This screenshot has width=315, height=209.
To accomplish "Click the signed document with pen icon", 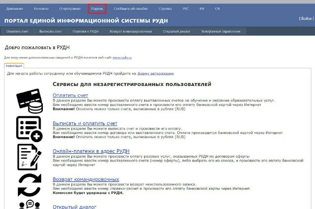I will (29, 157).
